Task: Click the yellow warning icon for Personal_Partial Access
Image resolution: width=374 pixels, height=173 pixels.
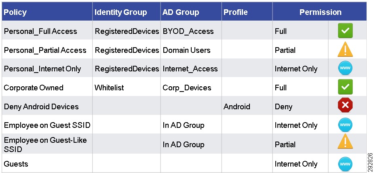Action: click(345, 49)
